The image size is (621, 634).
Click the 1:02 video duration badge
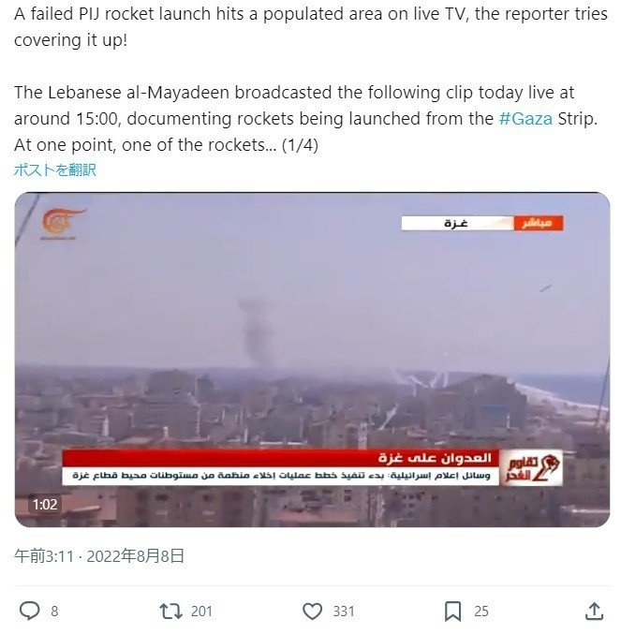pos(45,504)
